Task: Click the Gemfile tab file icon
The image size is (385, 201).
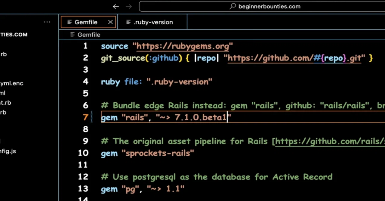Action: click(69, 22)
